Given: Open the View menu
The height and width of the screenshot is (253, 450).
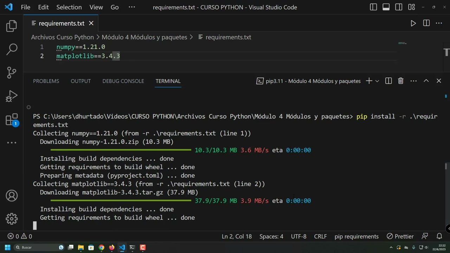Looking at the screenshot, I should 96,7.
